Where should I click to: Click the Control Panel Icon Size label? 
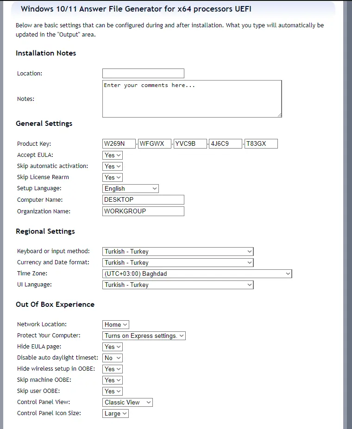click(x=49, y=413)
